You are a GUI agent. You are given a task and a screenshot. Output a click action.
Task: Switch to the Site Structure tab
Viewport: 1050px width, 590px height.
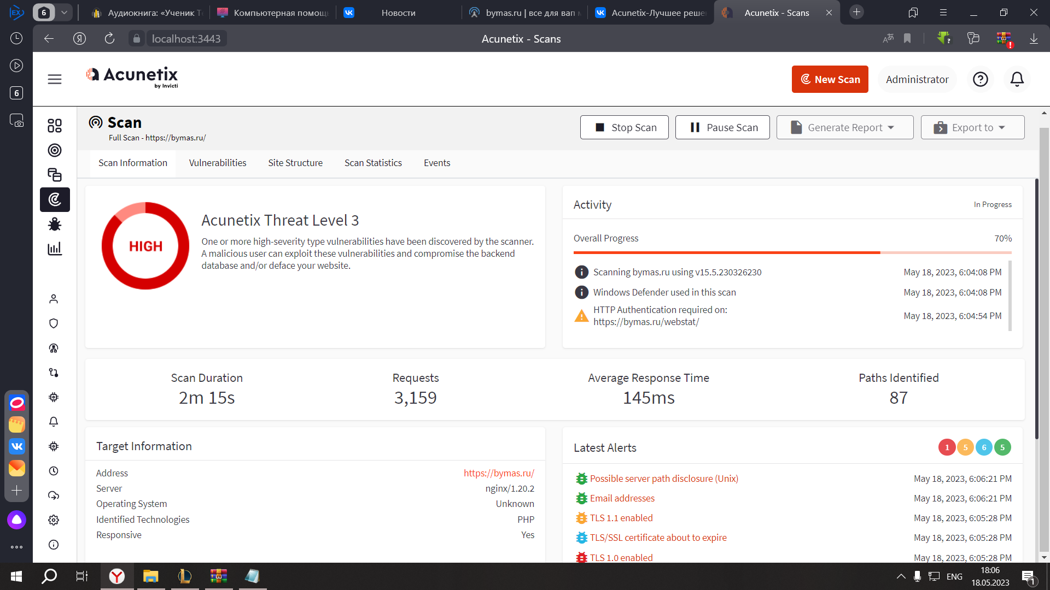(295, 163)
